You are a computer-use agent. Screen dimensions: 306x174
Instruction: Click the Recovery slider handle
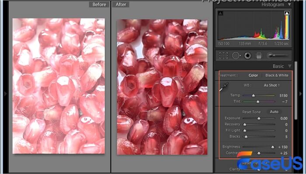pos(244,125)
